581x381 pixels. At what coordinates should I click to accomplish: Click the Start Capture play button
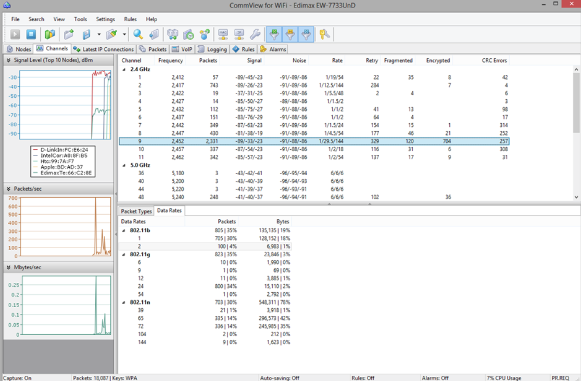(15, 34)
